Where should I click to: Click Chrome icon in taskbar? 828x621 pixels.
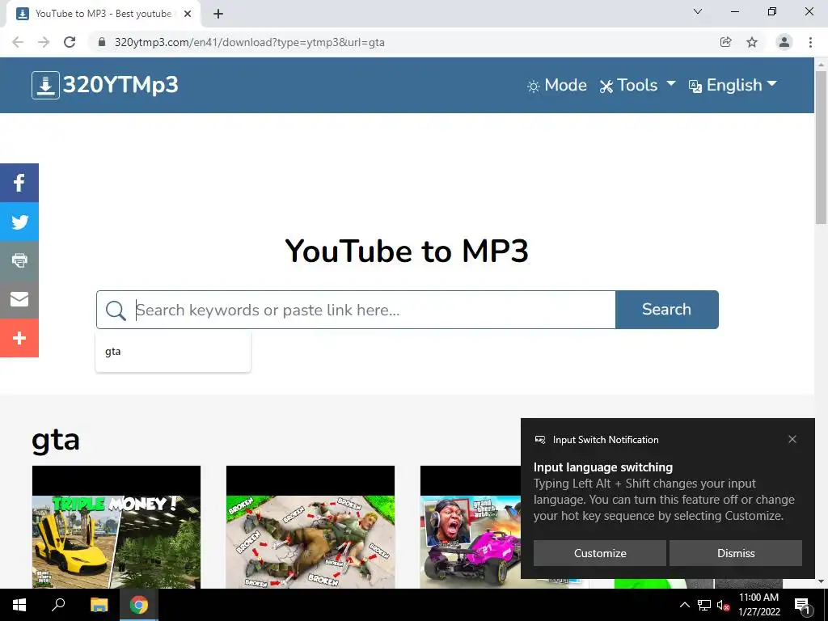pos(139,605)
